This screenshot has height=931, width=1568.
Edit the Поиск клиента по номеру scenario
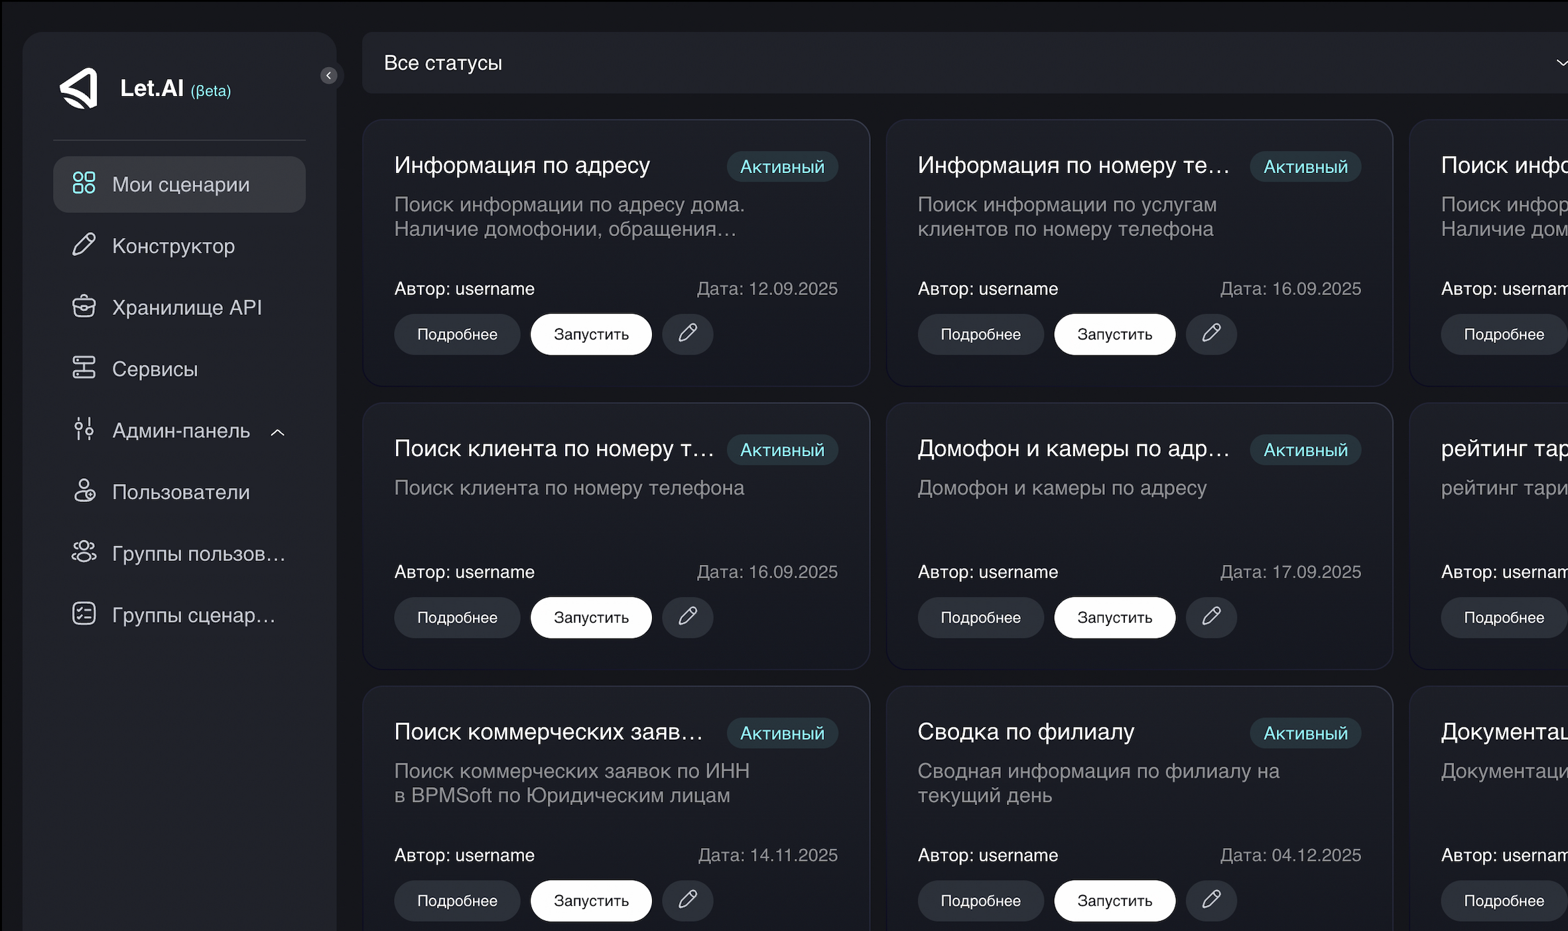point(688,617)
